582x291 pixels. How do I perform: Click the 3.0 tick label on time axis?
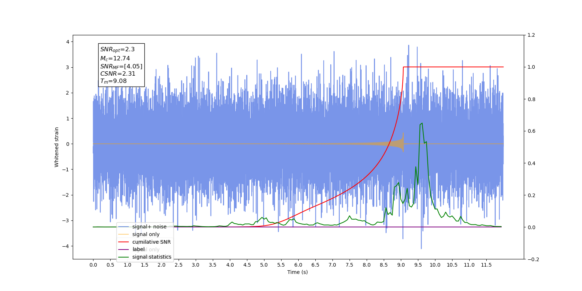(x=196, y=265)
